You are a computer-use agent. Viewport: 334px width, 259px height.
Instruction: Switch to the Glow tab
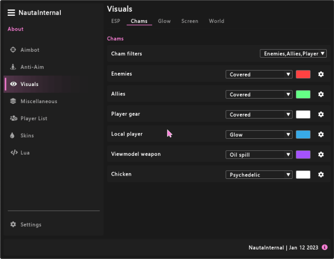[164, 21]
